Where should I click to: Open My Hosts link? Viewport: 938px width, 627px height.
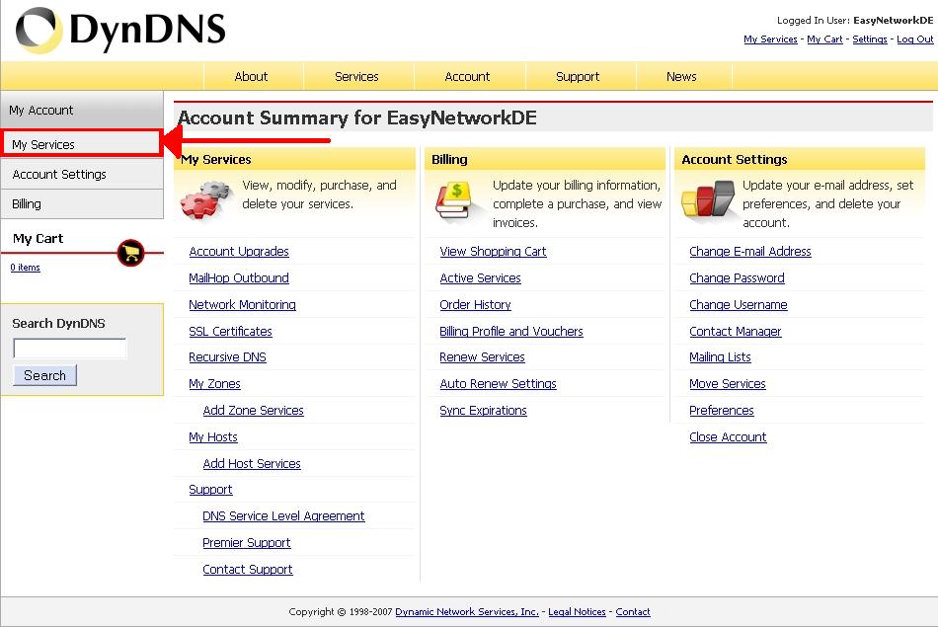(x=213, y=437)
